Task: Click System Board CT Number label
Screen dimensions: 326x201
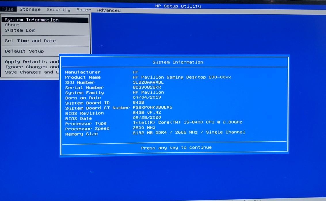Action: [x=97, y=108]
